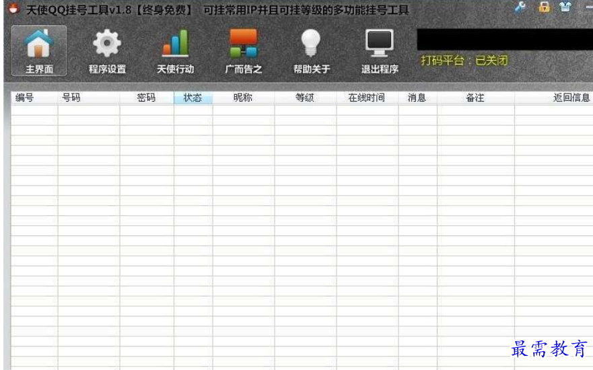Open 帮助关于 light bulb icon
Viewport: 593px width, 370px height.
coord(311,43)
